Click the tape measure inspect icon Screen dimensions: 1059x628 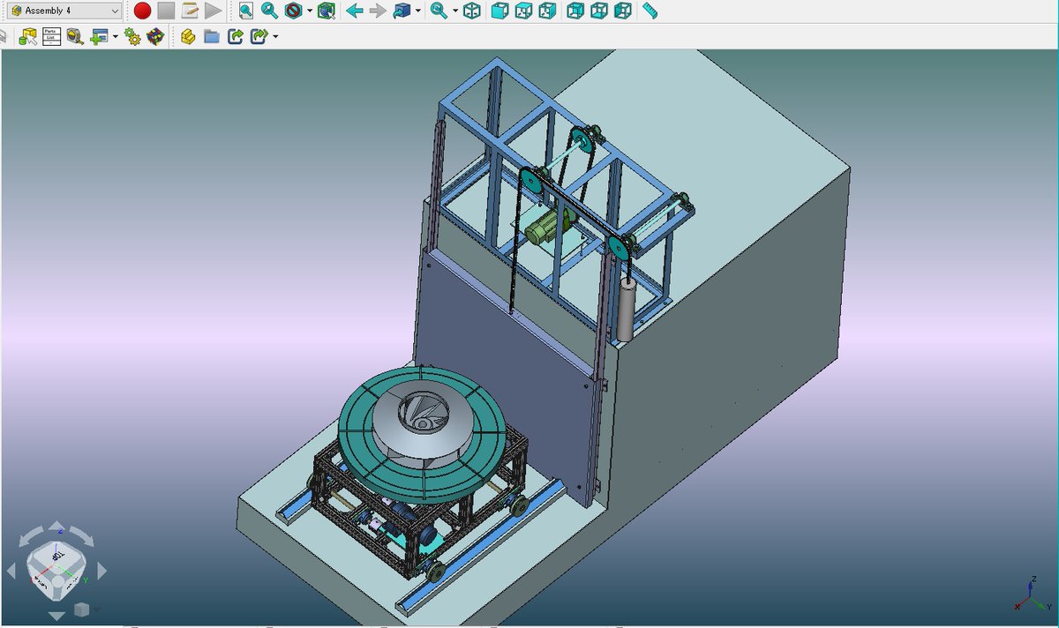click(x=75, y=36)
